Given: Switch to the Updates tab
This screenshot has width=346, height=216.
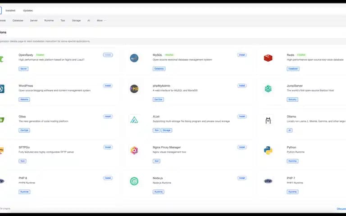Looking at the screenshot, I should click(28, 10).
